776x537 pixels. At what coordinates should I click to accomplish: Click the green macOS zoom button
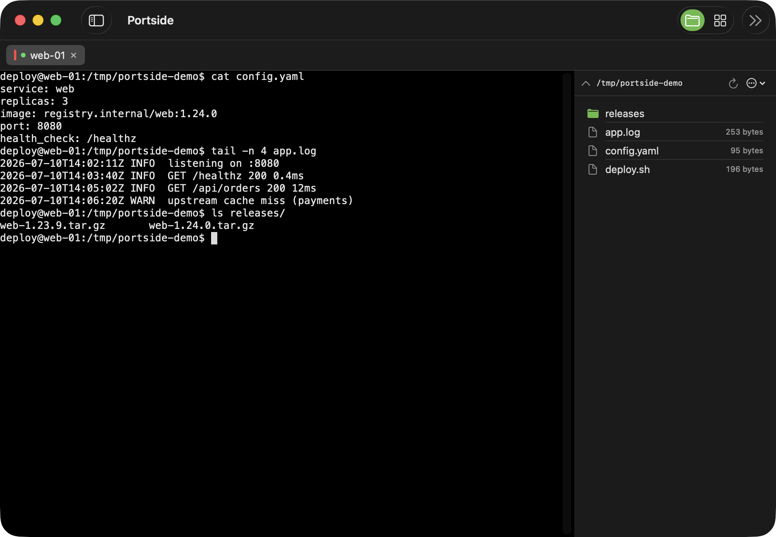point(56,20)
